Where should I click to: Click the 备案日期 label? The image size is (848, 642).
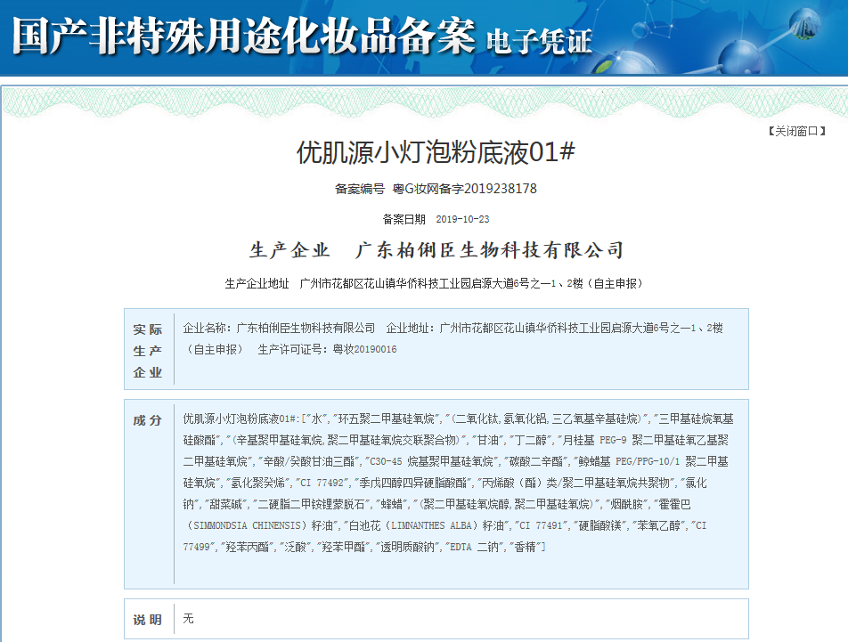pos(404,219)
